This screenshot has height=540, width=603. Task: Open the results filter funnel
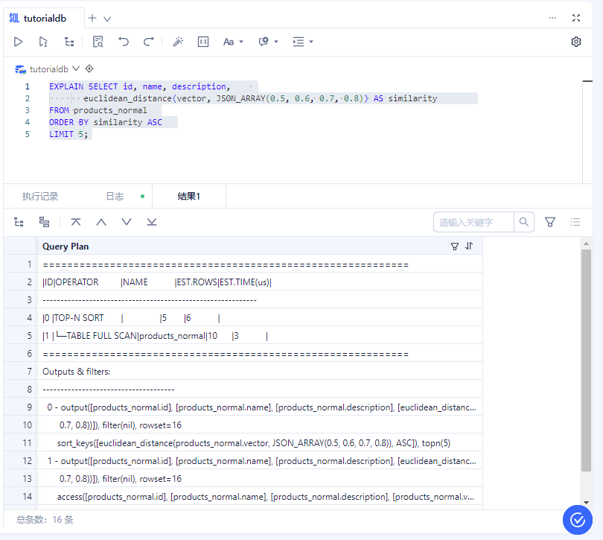550,222
